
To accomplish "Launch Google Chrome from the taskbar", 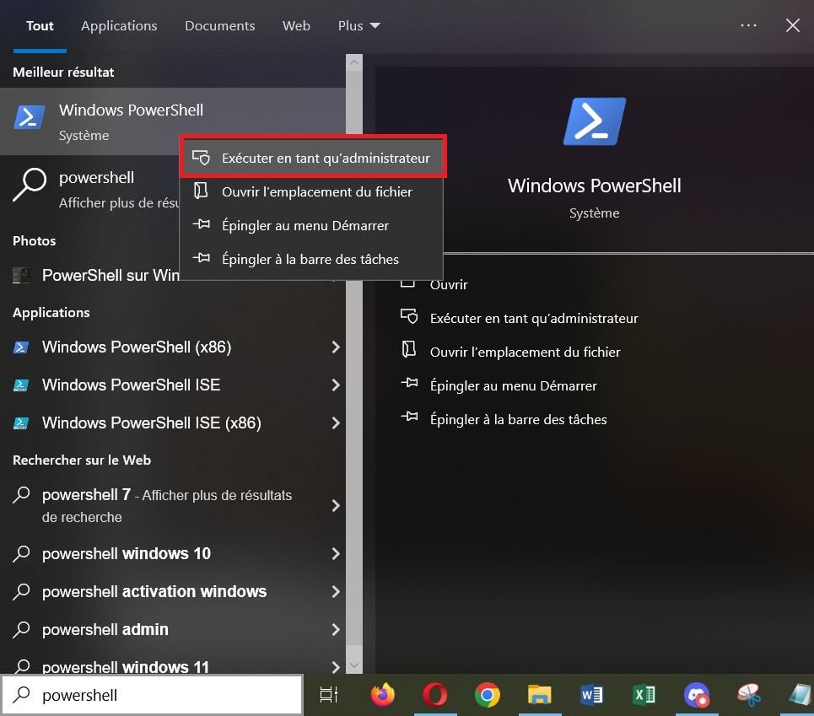I will pyautogui.click(x=487, y=694).
